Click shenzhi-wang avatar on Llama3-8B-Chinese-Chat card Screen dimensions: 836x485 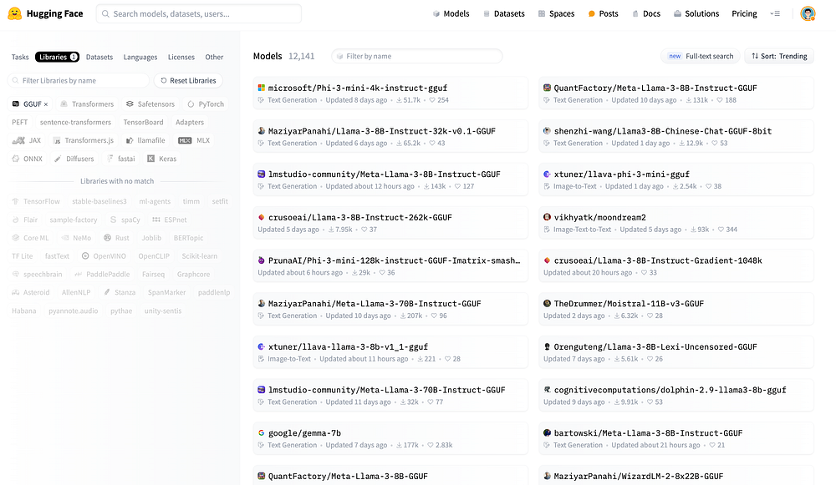pos(547,131)
